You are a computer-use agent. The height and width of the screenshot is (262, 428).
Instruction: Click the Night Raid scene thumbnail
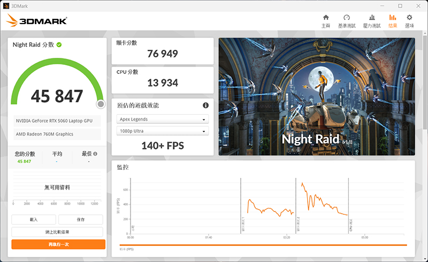click(x=317, y=96)
